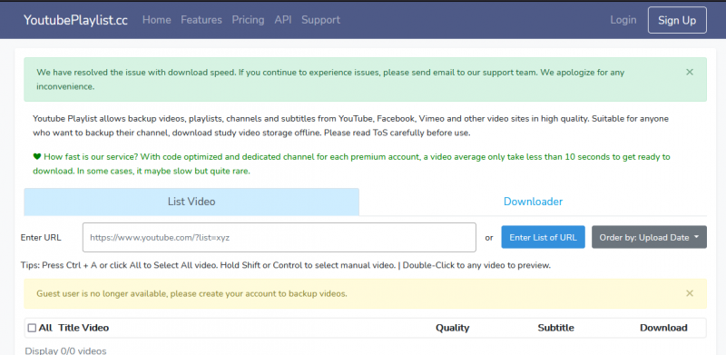The width and height of the screenshot is (726, 355).
Task: Open the Sign Up page
Action: coord(677,20)
